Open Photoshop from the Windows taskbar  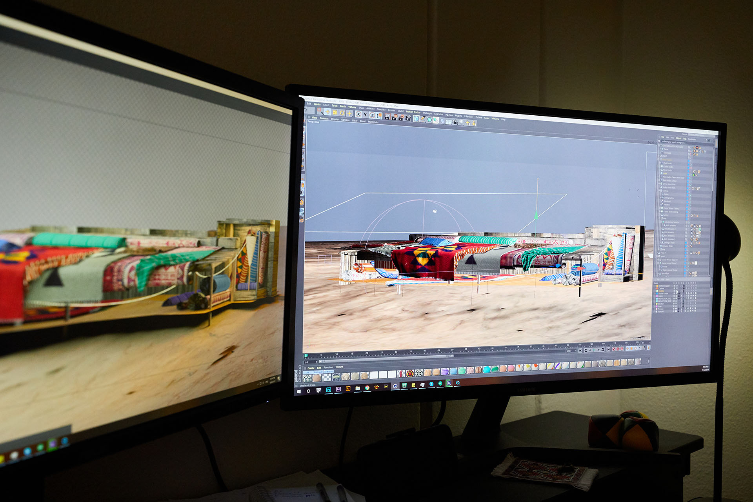tap(329, 389)
